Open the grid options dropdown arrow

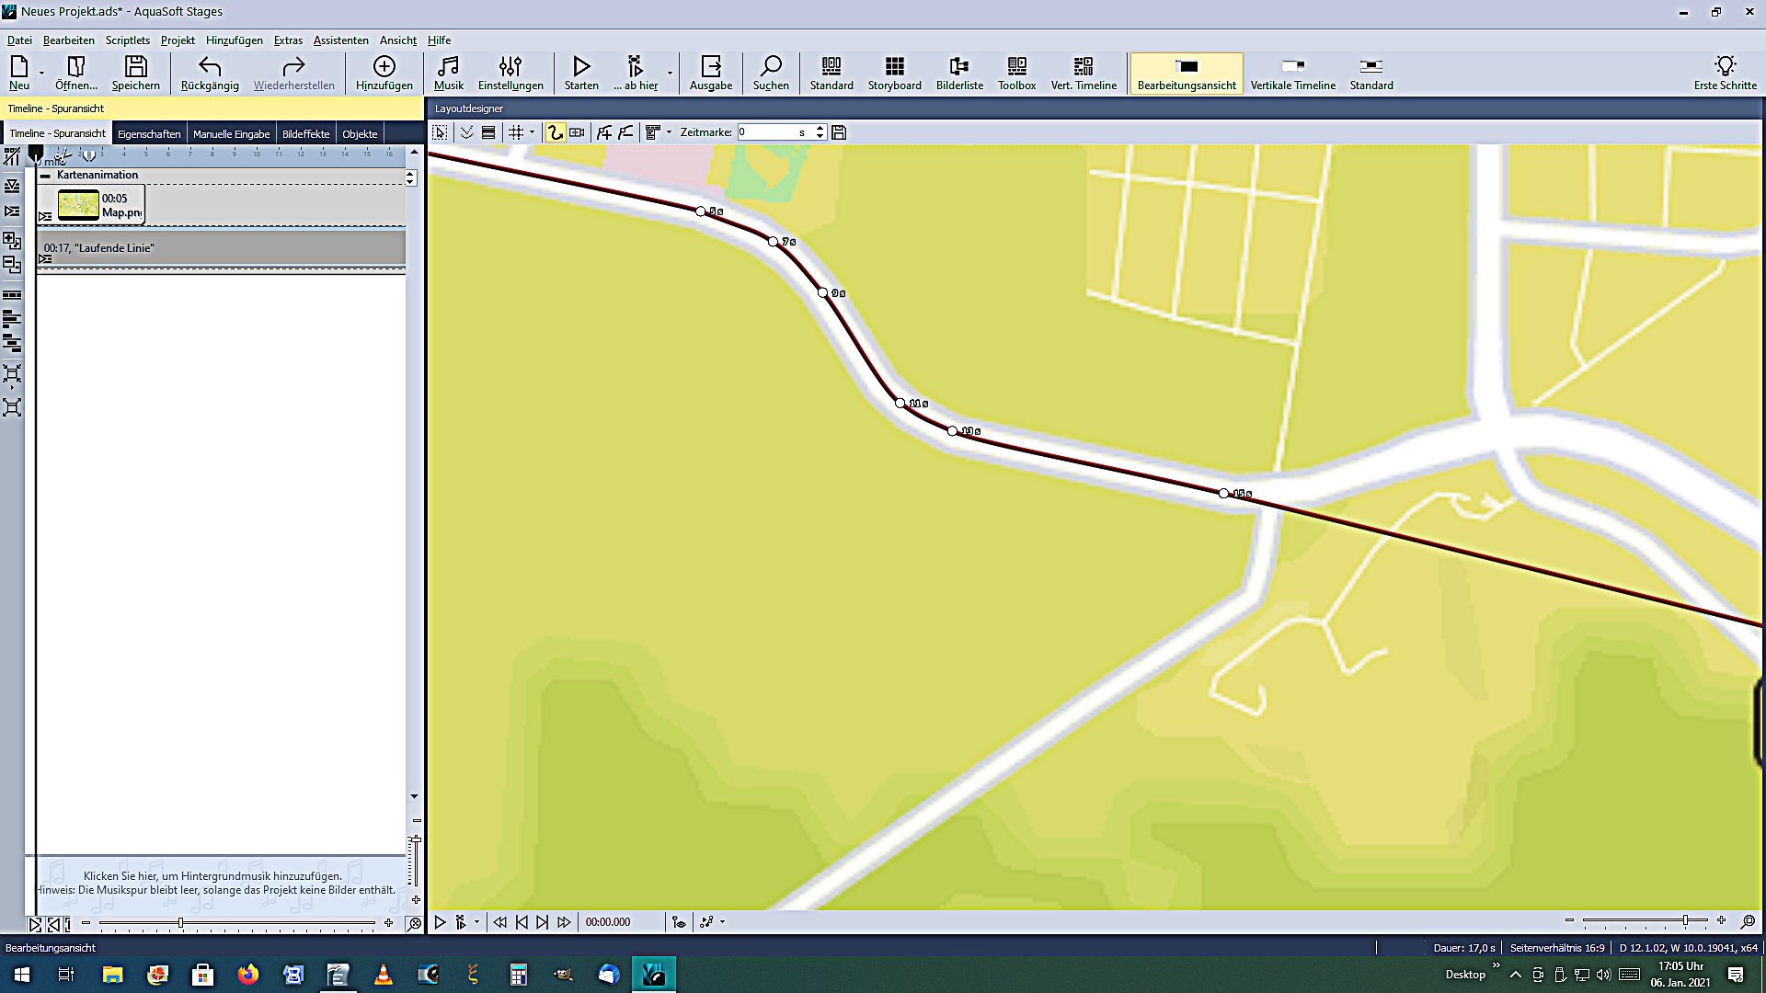pos(532,132)
